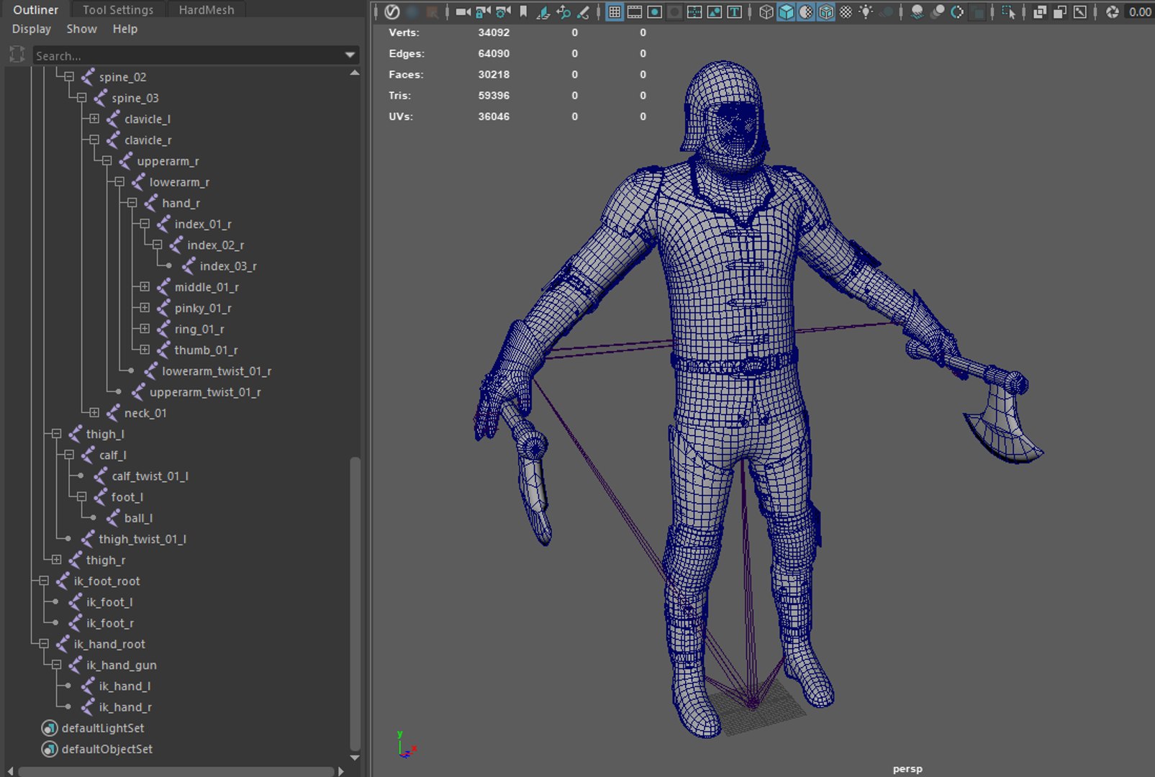Toggle the Resolution Gate display
This screenshot has width=1155, height=777.
coord(654,12)
